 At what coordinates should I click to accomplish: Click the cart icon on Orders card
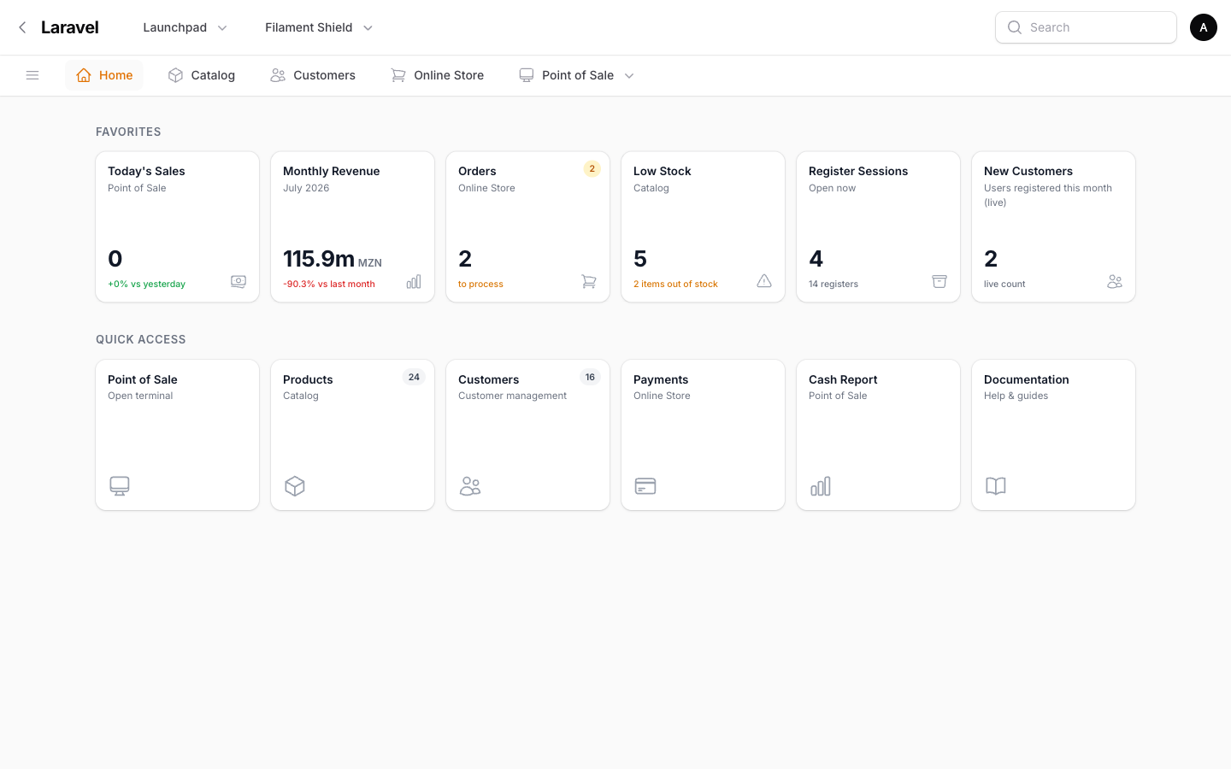pos(589,281)
